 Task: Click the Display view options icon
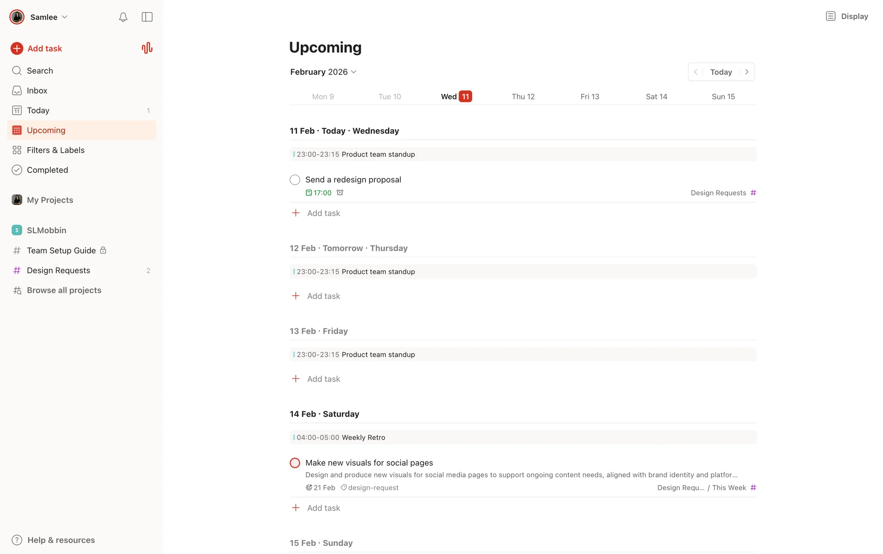click(x=830, y=16)
